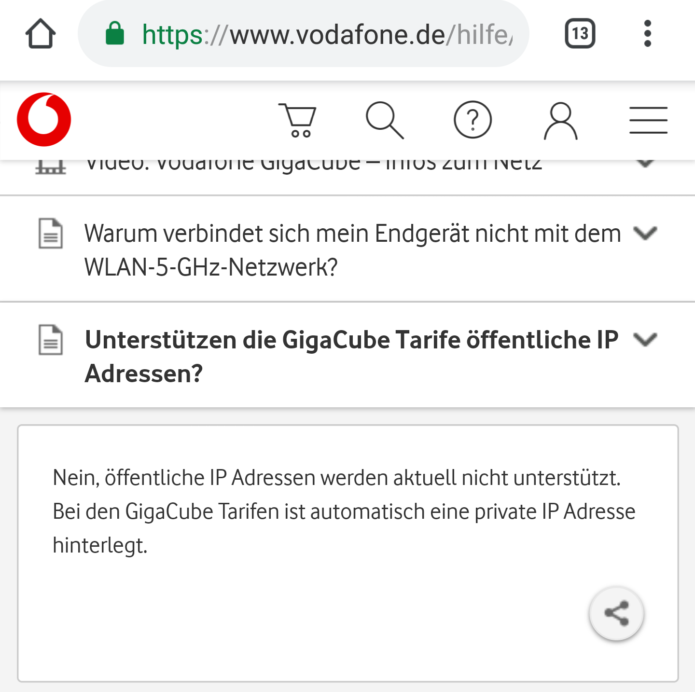Click the answer text about private IP Adresse

click(338, 512)
